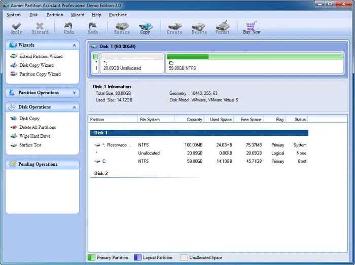Expand the Partition Operations panel
This screenshot has height=265, width=355.
75,93
